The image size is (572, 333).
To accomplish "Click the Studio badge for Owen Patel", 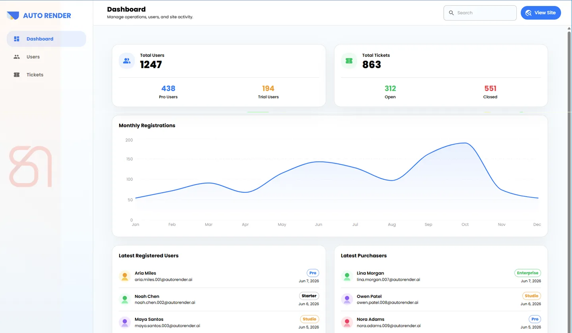I will tap(531, 296).
